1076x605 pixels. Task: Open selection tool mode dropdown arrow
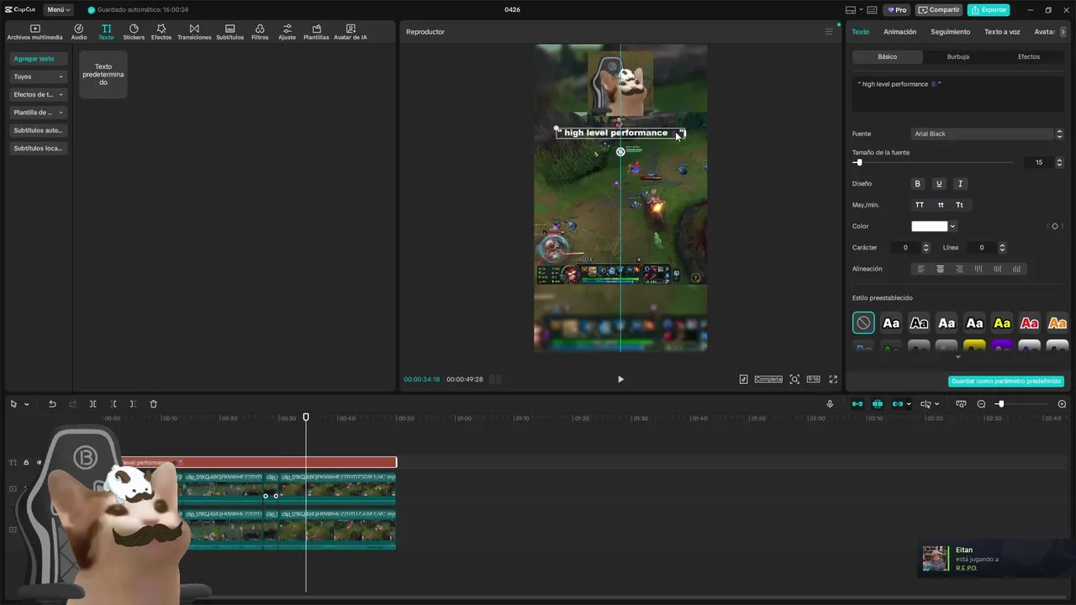27,404
